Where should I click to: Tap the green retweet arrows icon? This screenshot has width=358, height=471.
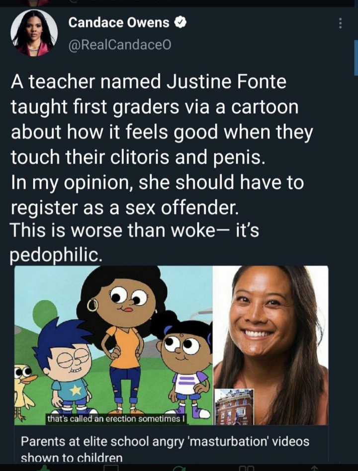click(179, 468)
